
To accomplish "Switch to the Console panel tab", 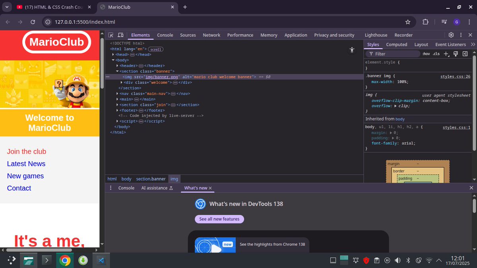I will click(x=165, y=35).
